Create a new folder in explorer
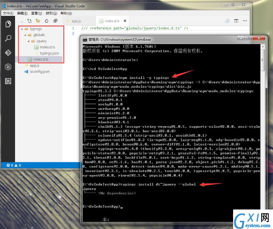Image resolution: width=273 pixels, height=229 pixels. tap(38, 21)
